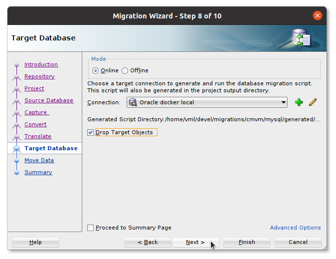Screen dimensions: 336x259
Task: Click the Introduction step bullet icon
Action: tap(17, 64)
